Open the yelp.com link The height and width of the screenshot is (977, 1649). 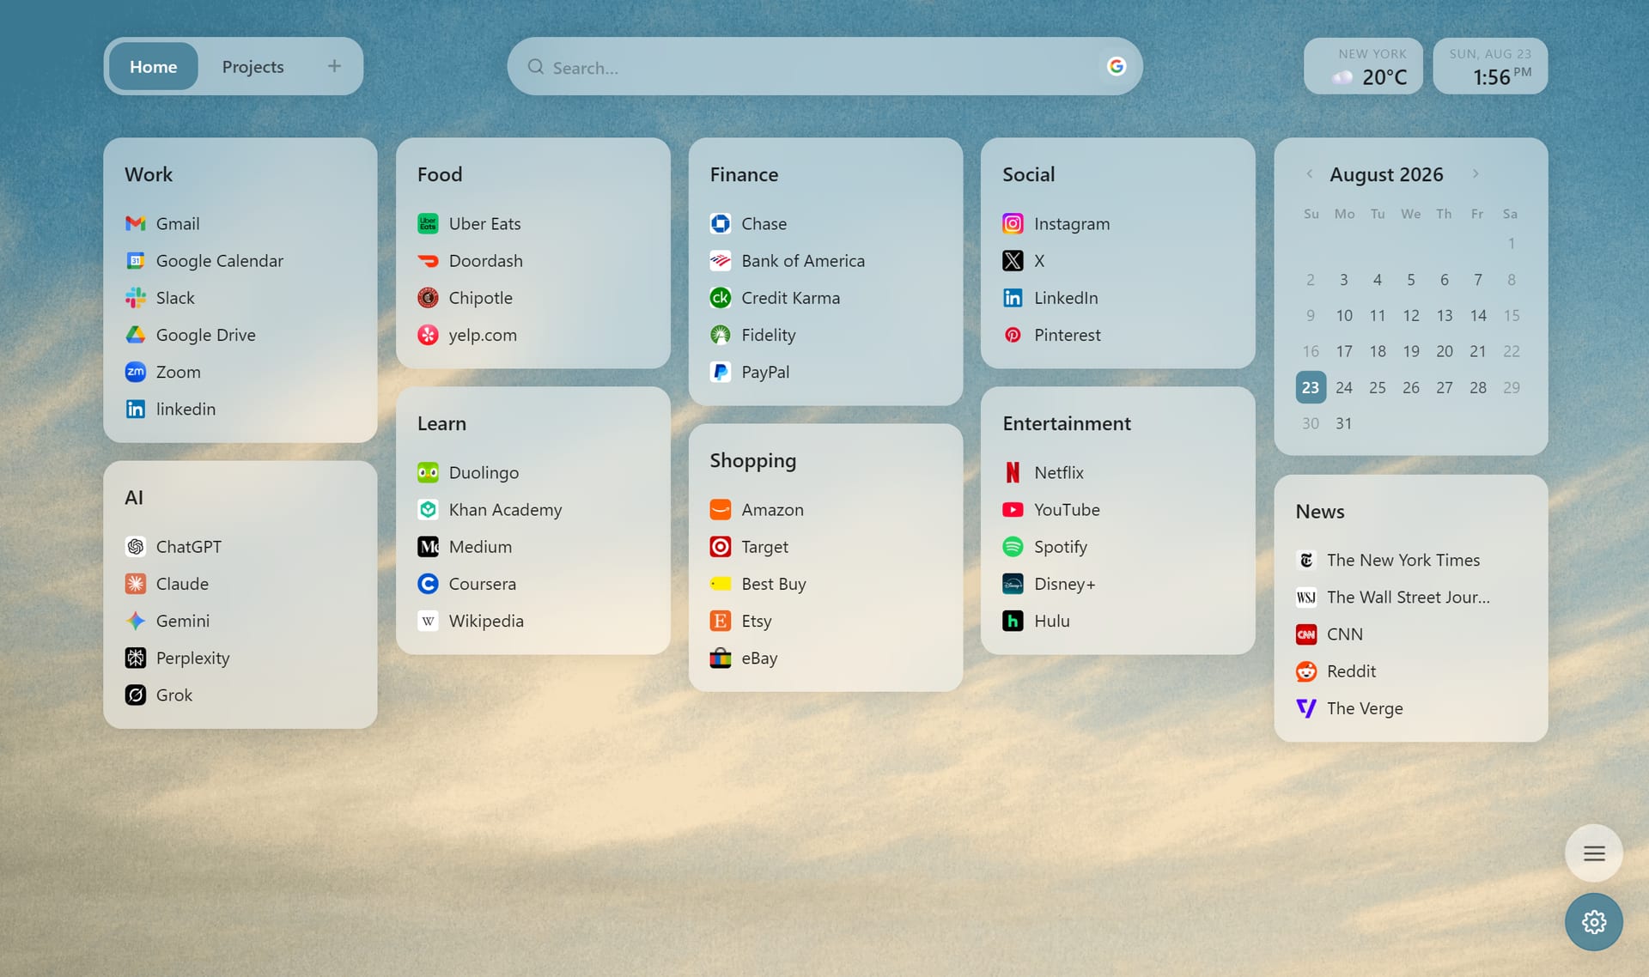pyautogui.click(x=467, y=335)
